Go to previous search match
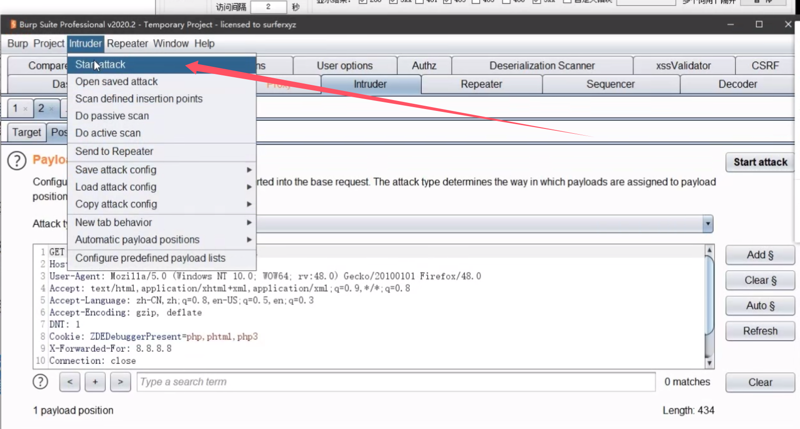 click(x=70, y=382)
